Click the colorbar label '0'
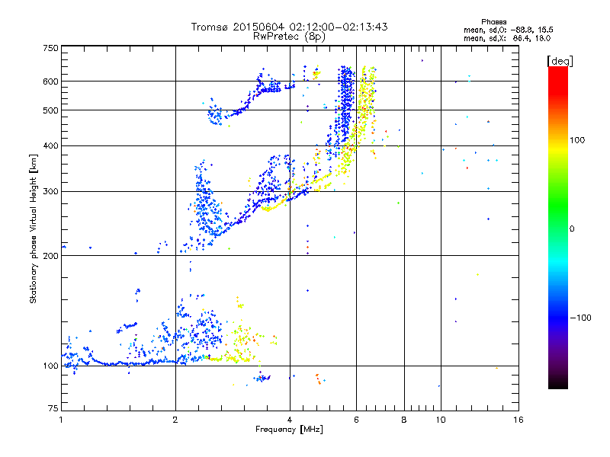The image size is (610, 457). pyautogui.click(x=572, y=229)
